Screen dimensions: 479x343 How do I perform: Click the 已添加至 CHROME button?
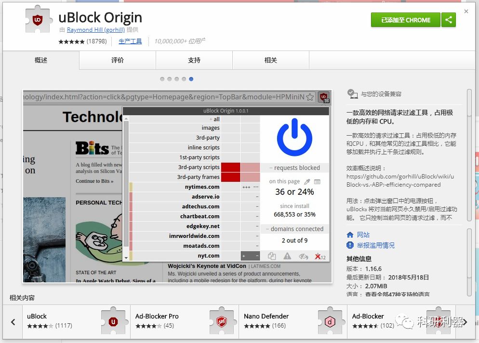[405, 20]
